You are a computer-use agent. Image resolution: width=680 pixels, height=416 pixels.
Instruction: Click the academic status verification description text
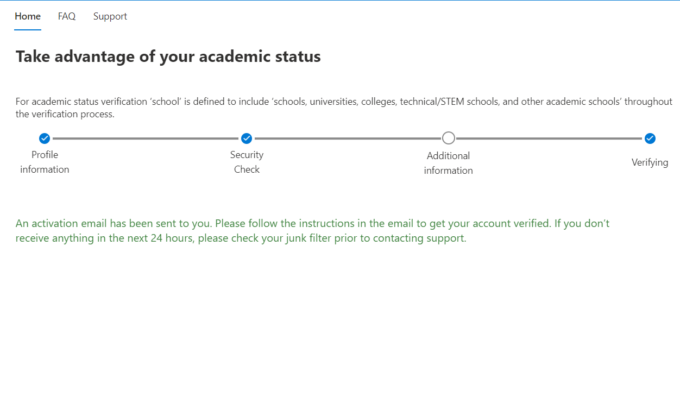[x=344, y=108]
